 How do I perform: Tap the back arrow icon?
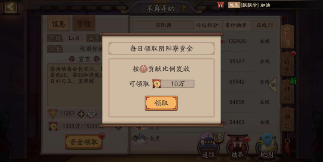[10, 7]
